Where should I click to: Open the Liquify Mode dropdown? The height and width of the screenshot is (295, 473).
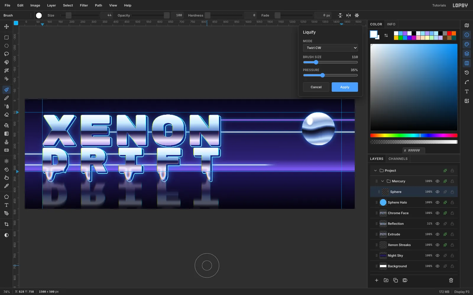coord(330,48)
